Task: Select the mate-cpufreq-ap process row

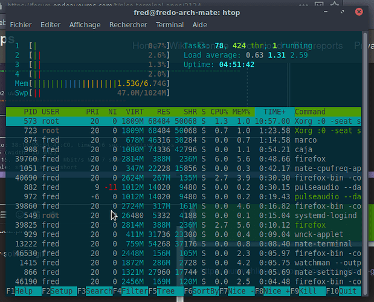Action: [184, 169]
